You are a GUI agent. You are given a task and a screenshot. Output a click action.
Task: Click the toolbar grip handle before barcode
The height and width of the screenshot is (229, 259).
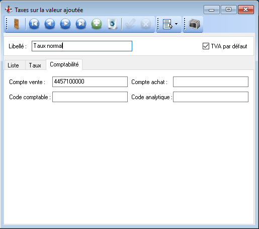pyautogui.click(x=185, y=24)
